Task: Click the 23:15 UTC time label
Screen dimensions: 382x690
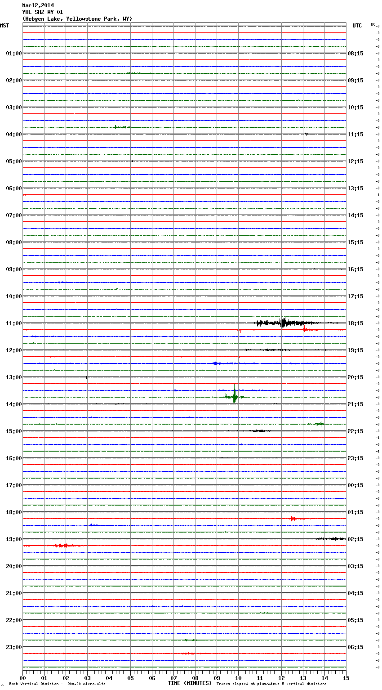Action: click(x=355, y=458)
